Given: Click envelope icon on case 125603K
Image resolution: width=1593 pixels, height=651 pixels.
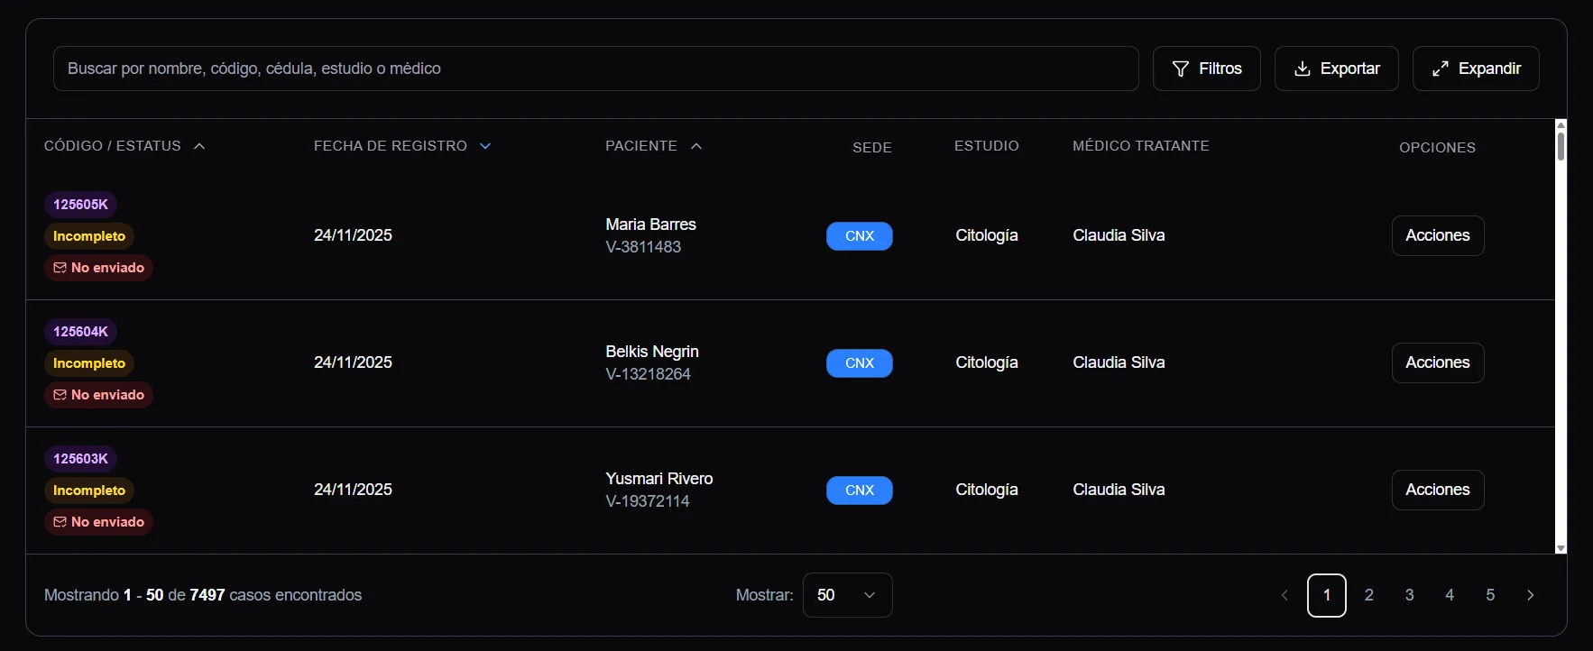Looking at the screenshot, I should (60, 522).
